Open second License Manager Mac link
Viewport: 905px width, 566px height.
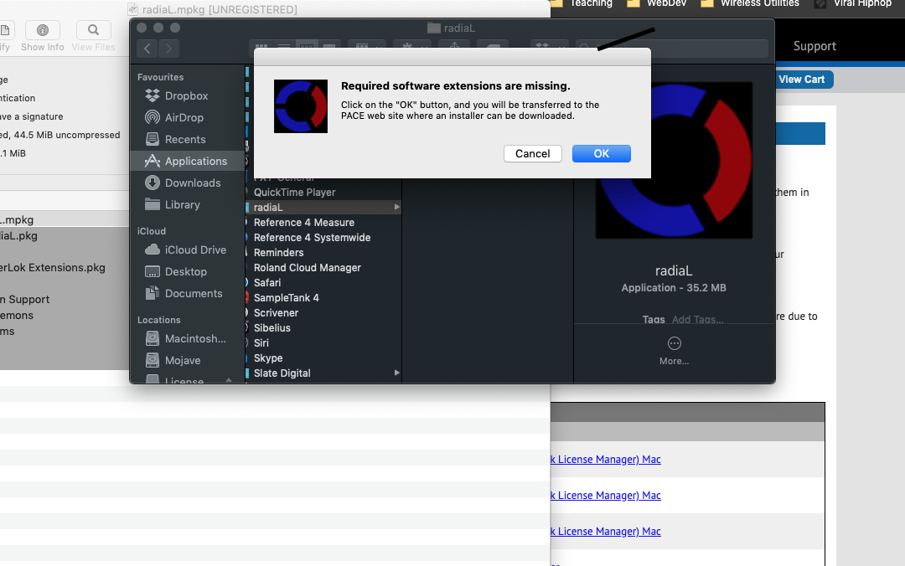point(606,495)
